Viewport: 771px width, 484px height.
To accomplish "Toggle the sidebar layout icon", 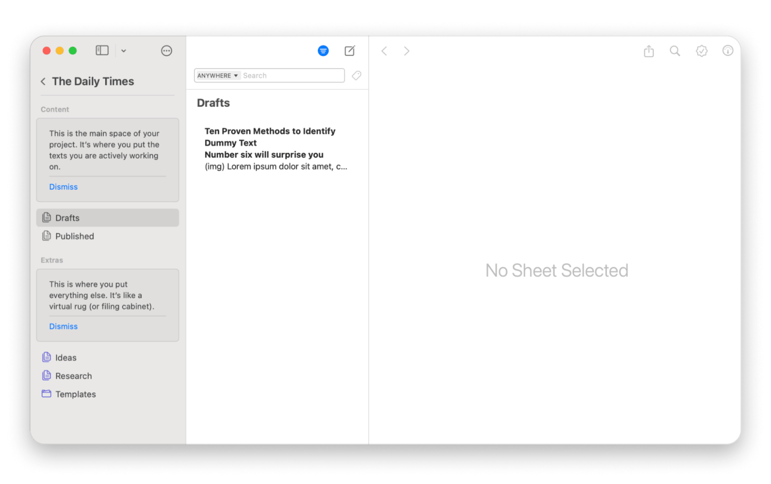I will 102,50.
